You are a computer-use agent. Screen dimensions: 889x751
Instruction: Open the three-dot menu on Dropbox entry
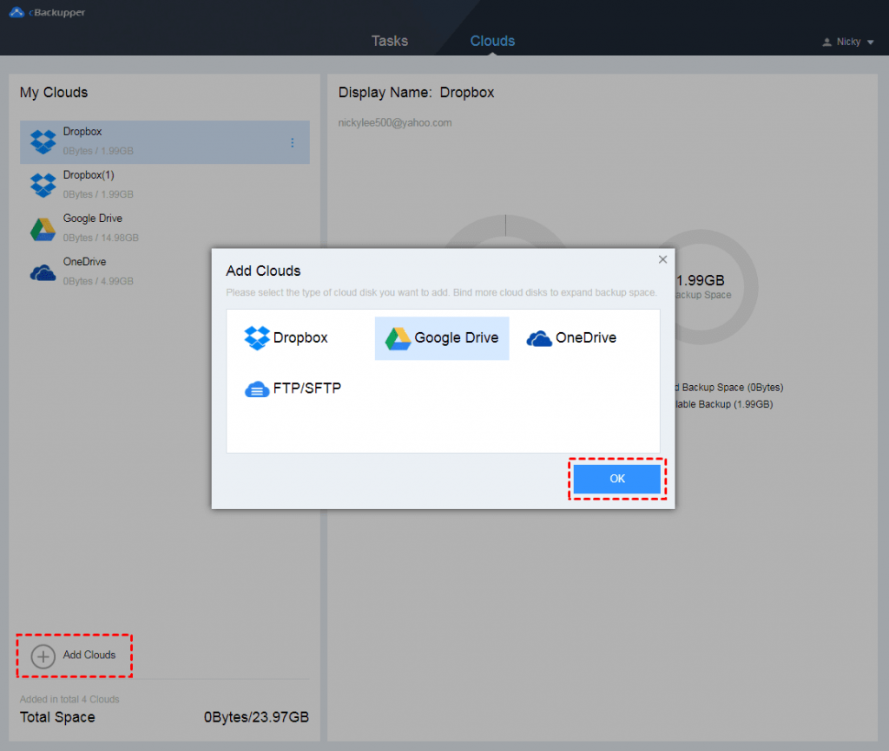tap(292, 143)
